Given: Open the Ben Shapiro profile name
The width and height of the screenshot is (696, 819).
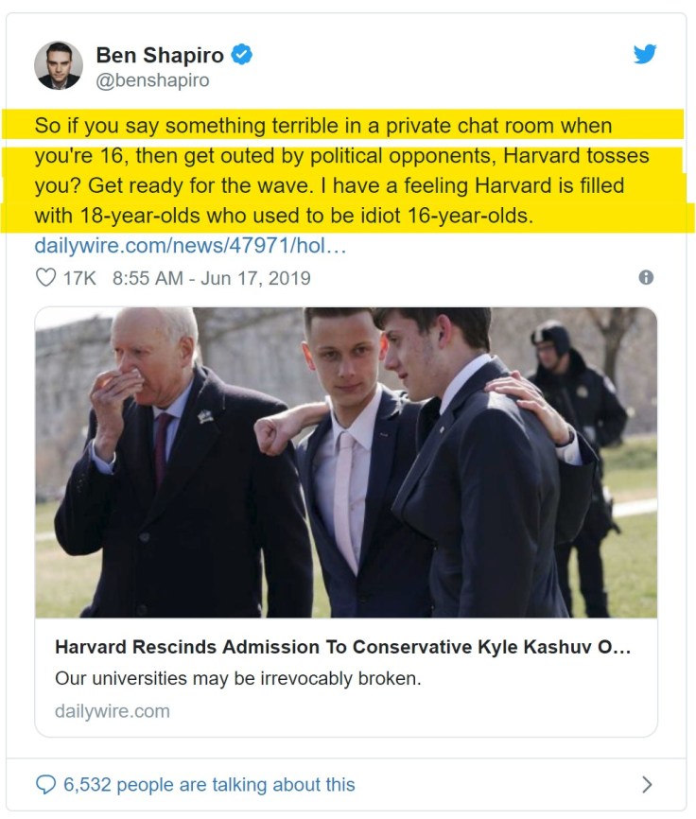Looking at the screenshot, I should pos(159,55).
